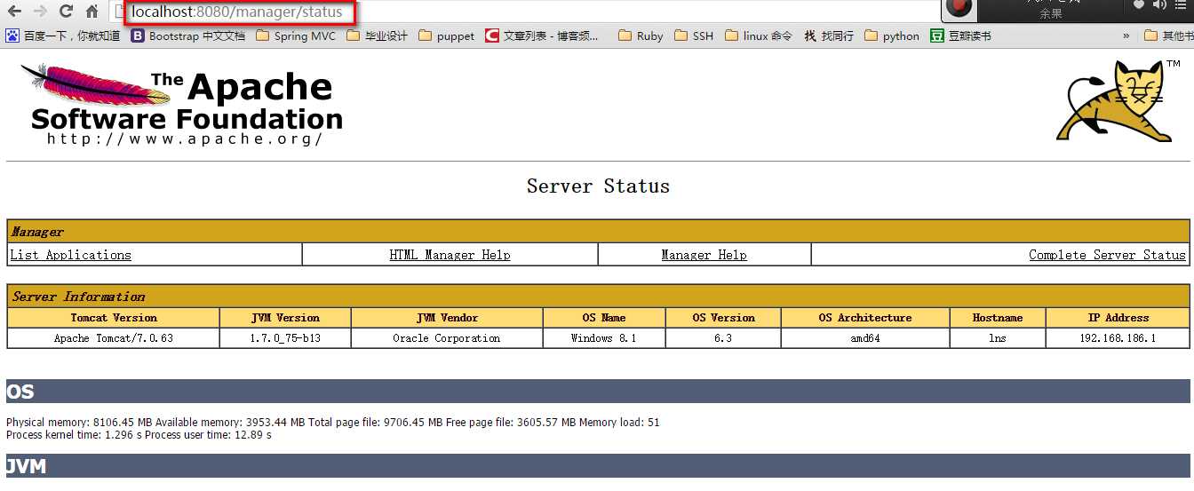Go back with the browser back arrow
This screenshot has height=491, width=1194.
point(13,12)
